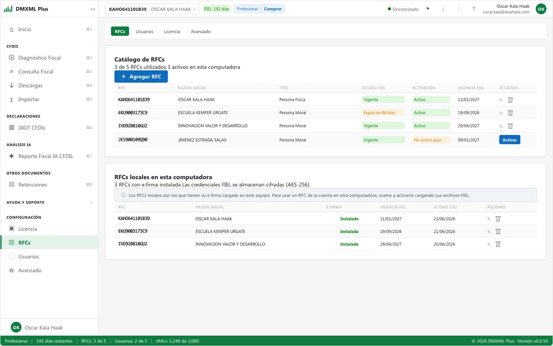553x346 pixels.
Task: Switch to the Usuarios tab
Action: [144, 32]
